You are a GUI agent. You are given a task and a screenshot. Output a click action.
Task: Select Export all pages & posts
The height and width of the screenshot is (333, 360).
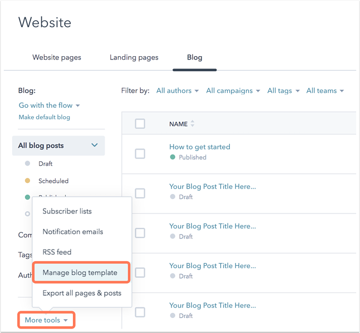point(82,293)
